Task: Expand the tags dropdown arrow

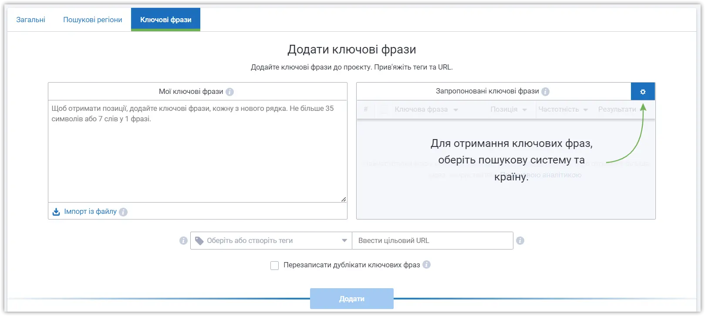Action: [344, 240]
